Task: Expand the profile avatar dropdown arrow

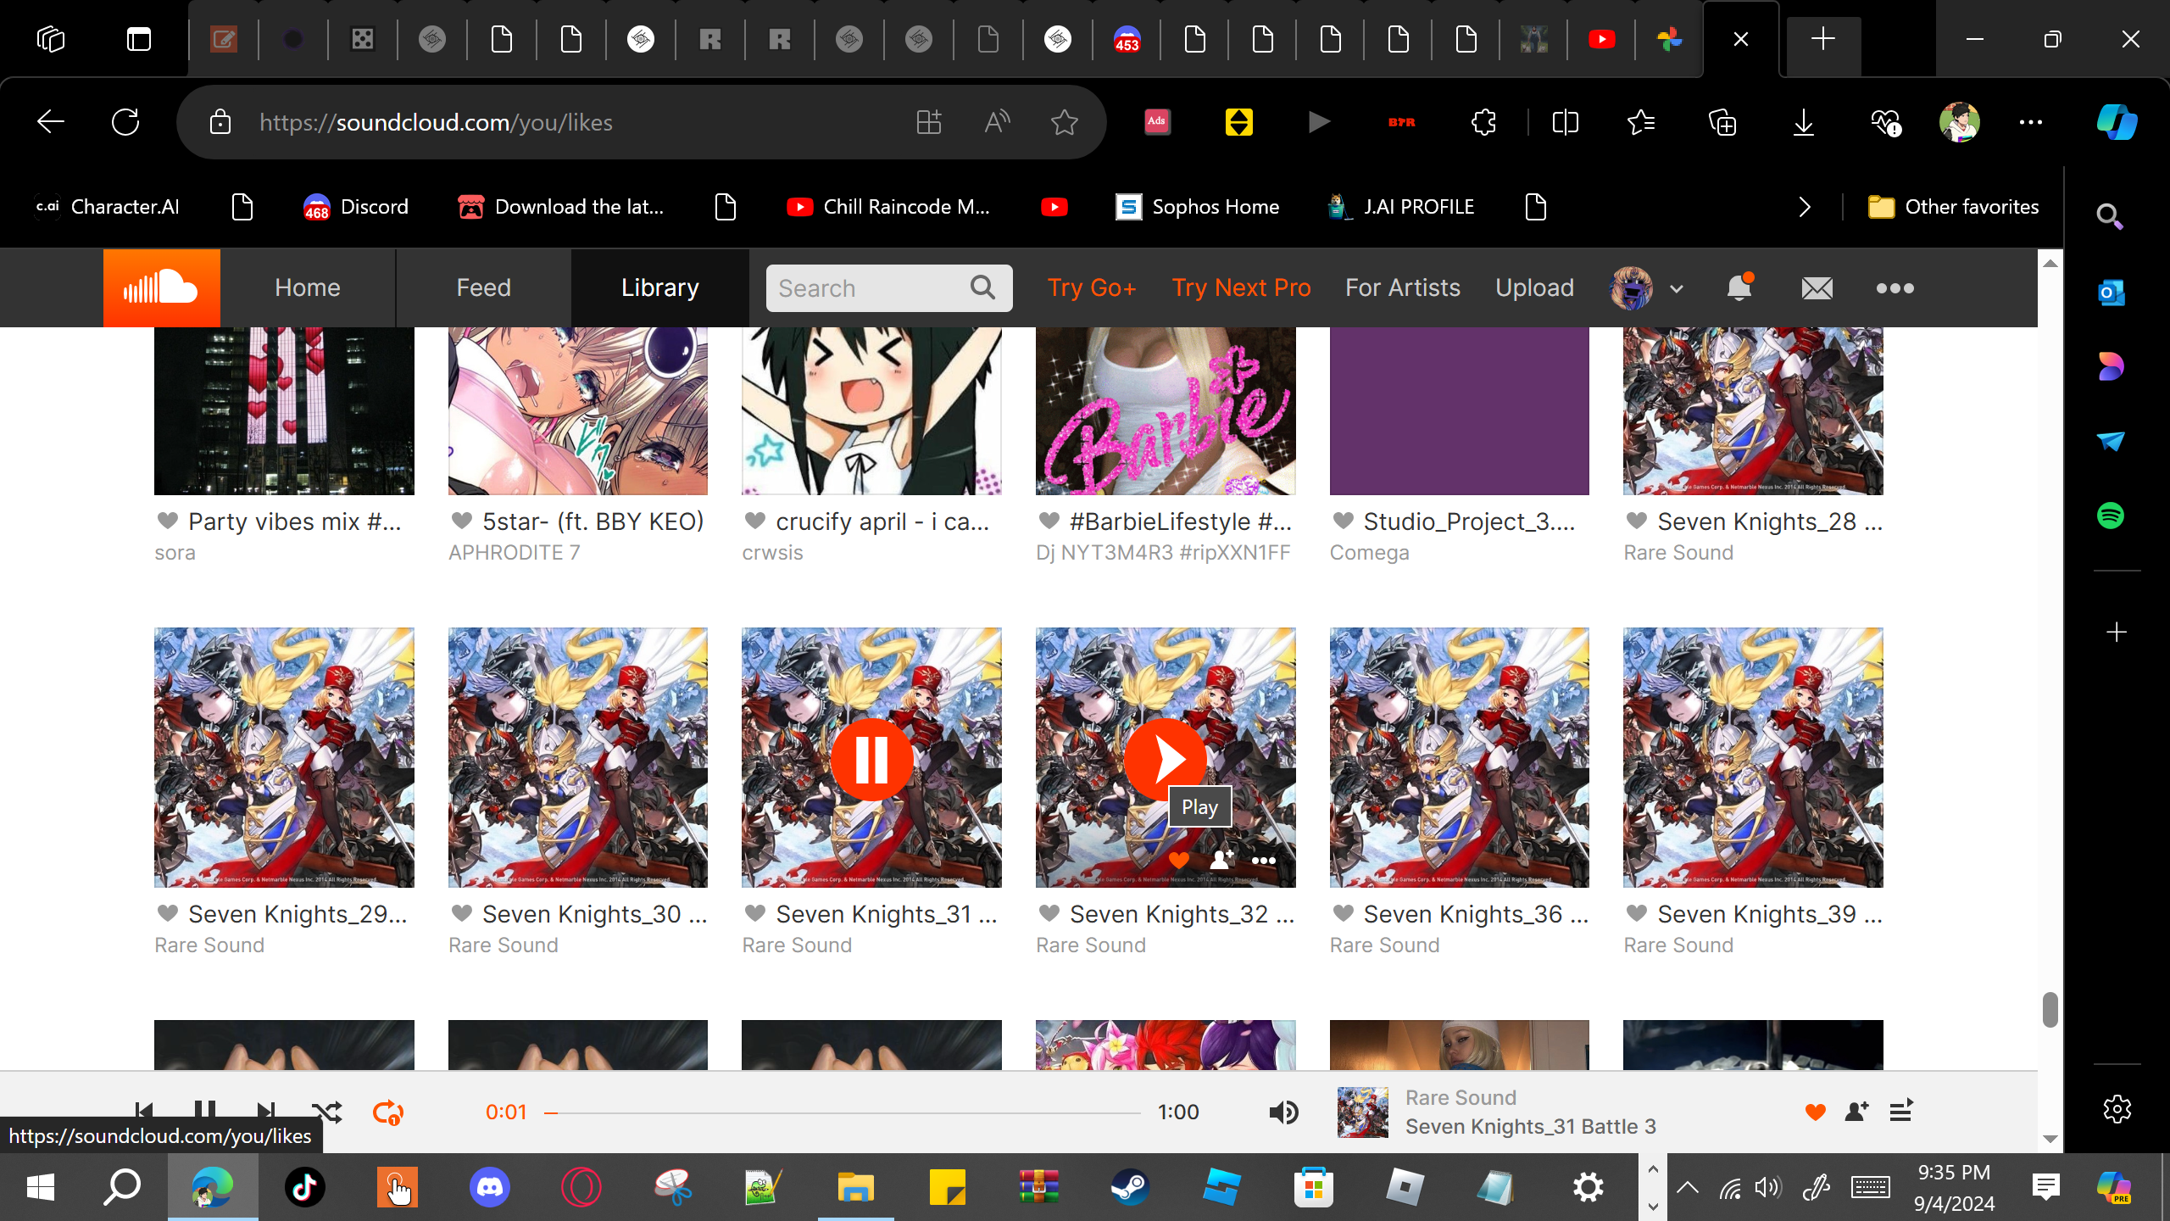Action: click(x=1676, y=289)
